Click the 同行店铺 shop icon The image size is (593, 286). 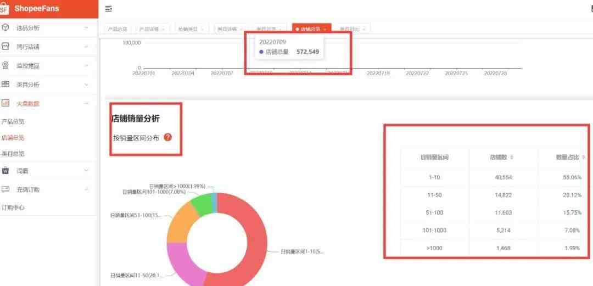click(5, 47)
